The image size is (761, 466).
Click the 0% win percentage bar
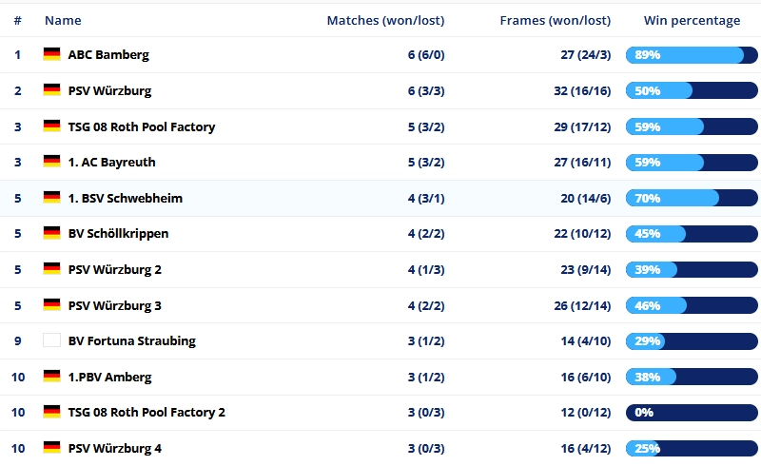point(692,413)
